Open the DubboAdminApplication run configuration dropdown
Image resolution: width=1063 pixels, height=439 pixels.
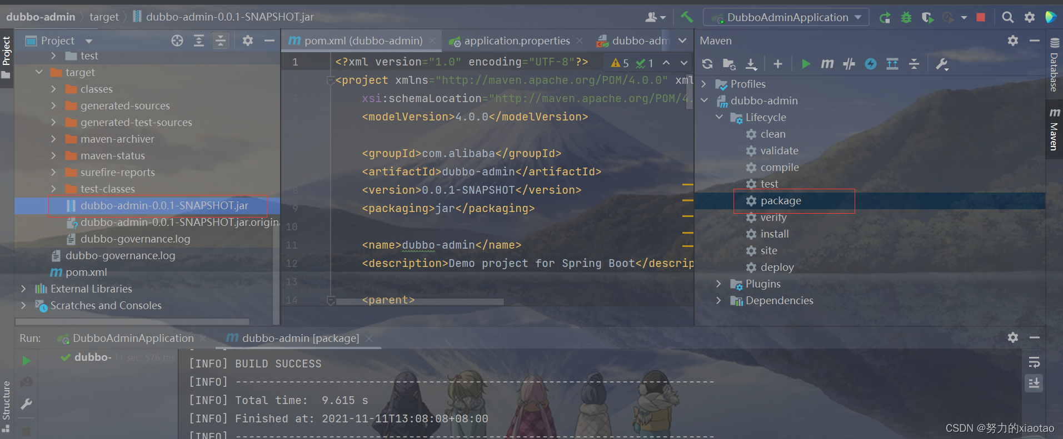tap(786, 17)
